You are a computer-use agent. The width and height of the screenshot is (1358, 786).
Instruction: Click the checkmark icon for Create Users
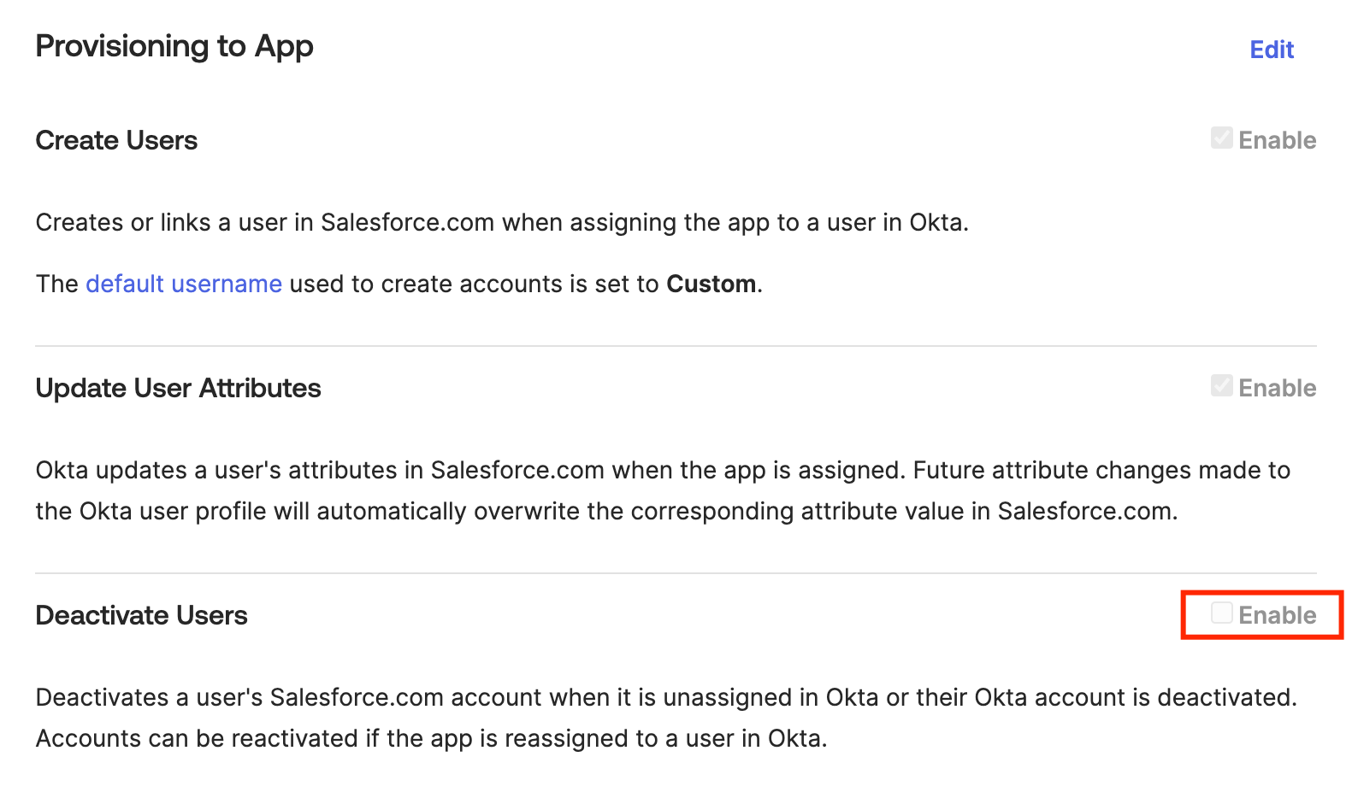coord(1221,138)
